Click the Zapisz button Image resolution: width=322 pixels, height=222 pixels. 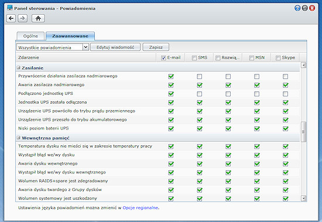point(156,47)
